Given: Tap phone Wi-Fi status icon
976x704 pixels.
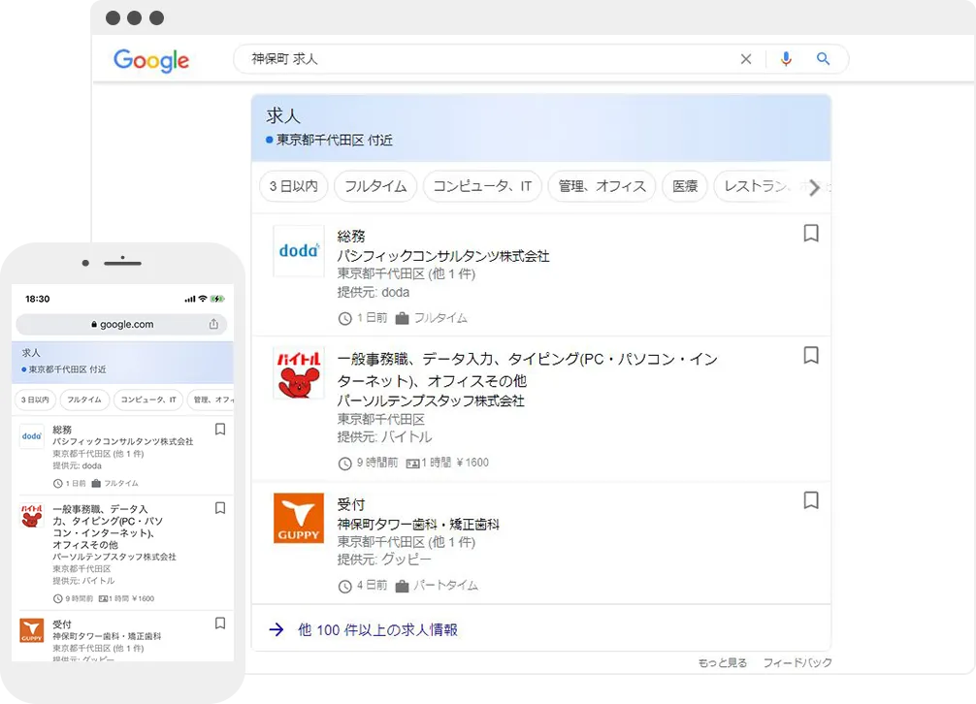Looking at the screenshot, I should pos(203,299).
